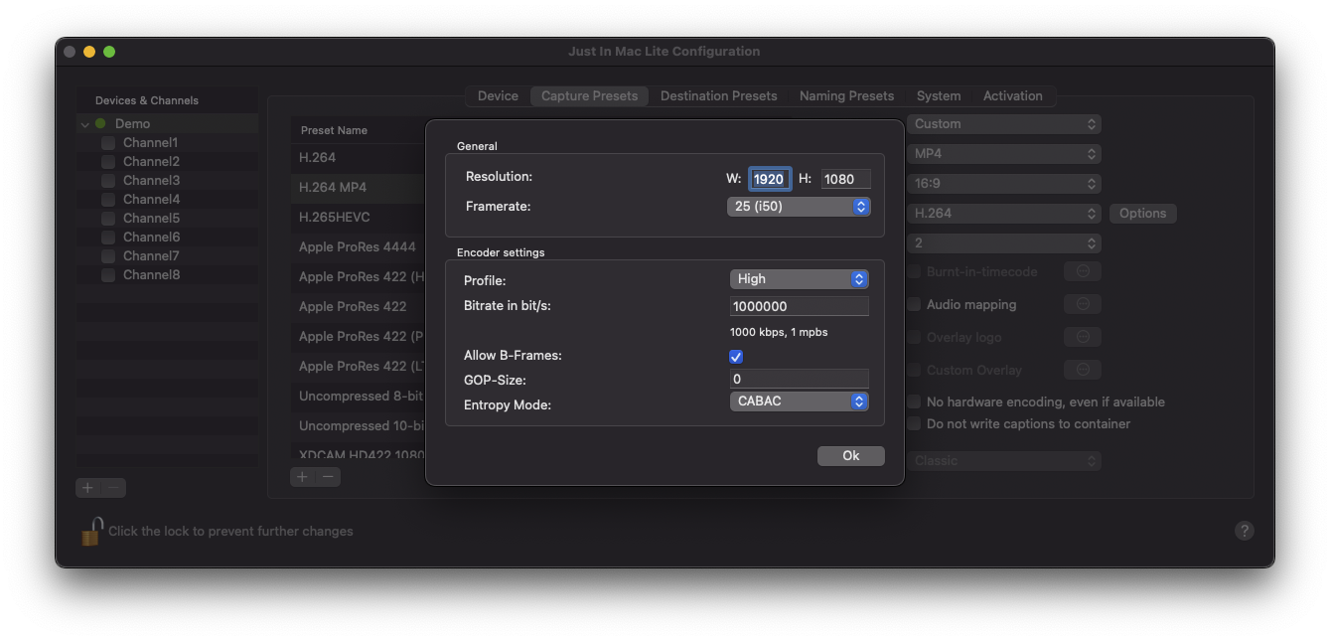The width and height of the screenshot is (1330, 641).
Task: Select the H.265HEVC preset row
Action: 359,217
